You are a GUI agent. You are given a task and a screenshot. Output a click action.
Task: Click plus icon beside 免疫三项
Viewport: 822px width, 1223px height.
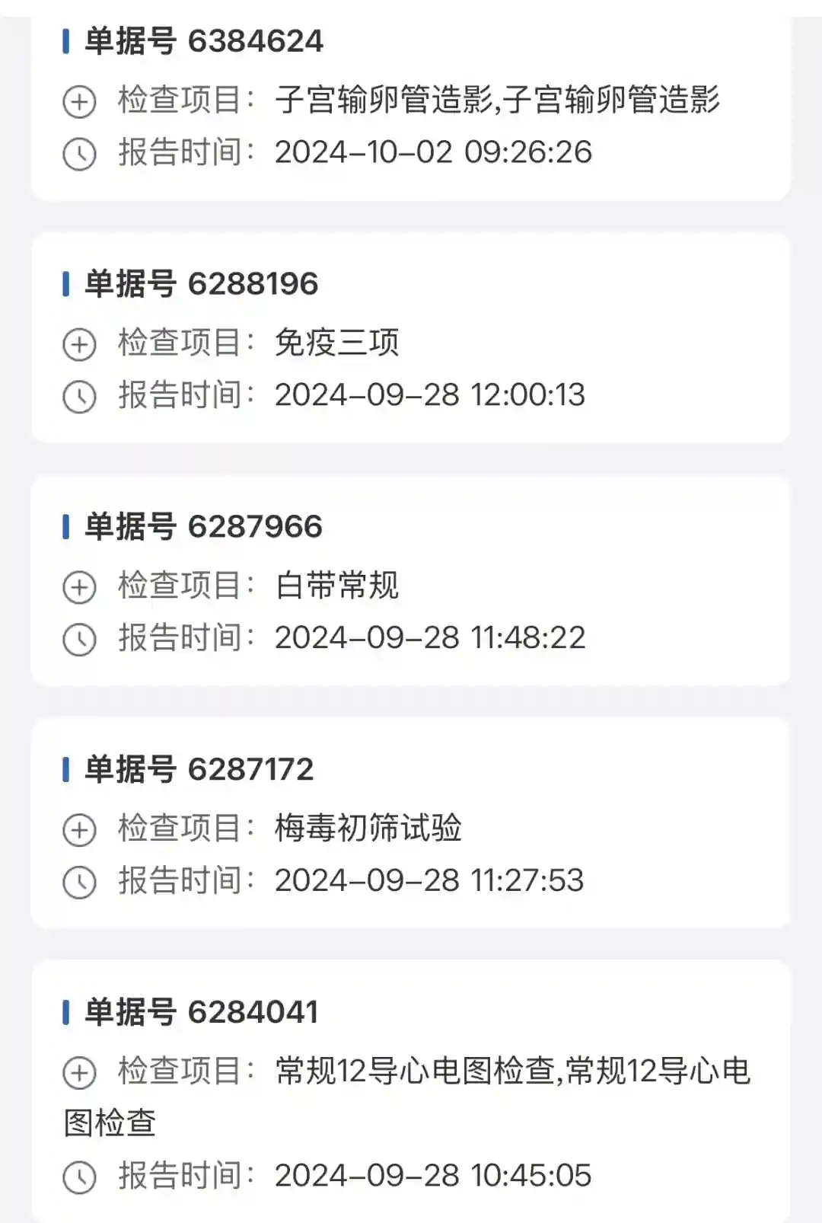point(79,344)
